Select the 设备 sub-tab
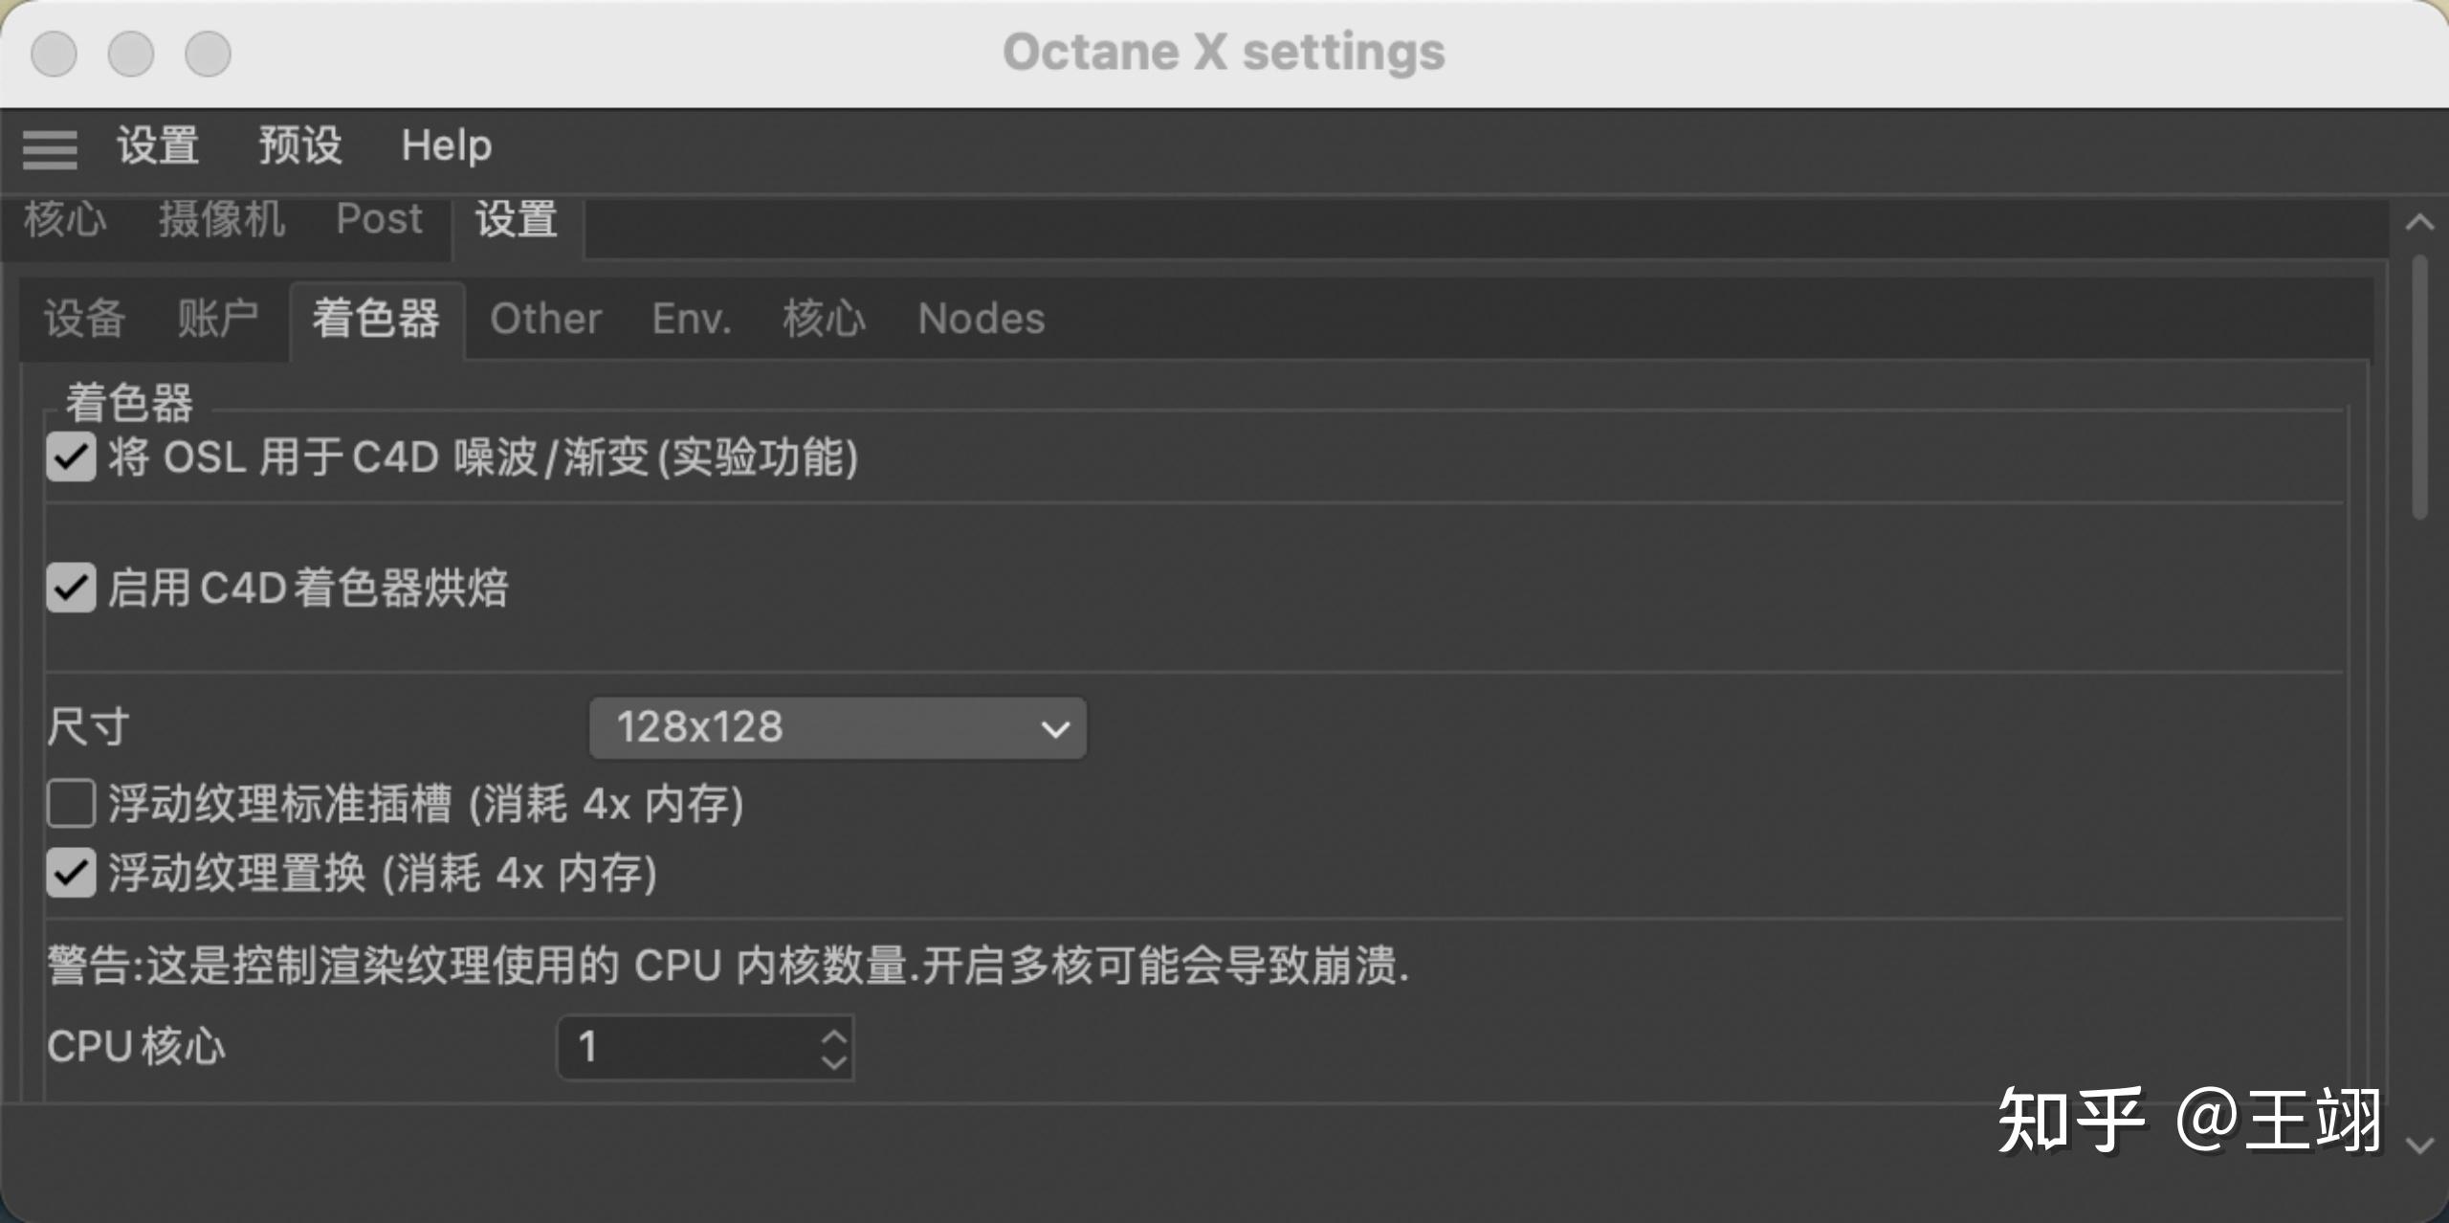 84,319
